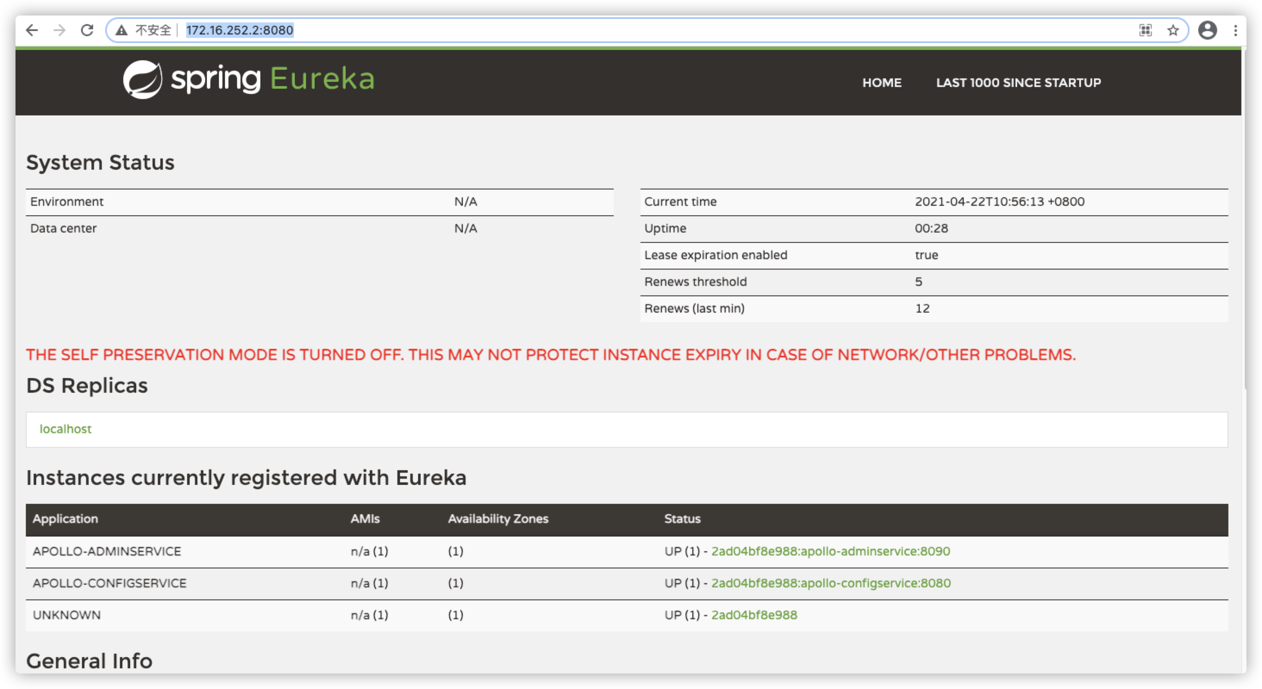Open Chrome three-dot menu
This screenshot has width=1262, height=689.
coord(1236,30)
